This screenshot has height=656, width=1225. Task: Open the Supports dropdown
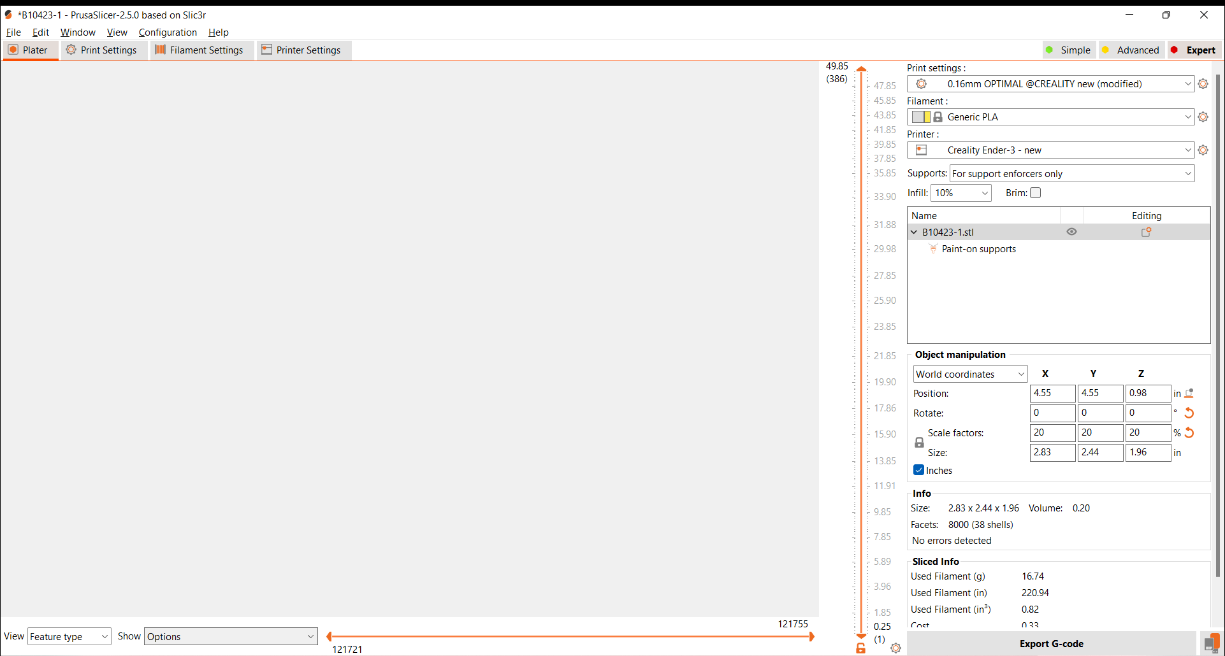(1071, 173)
